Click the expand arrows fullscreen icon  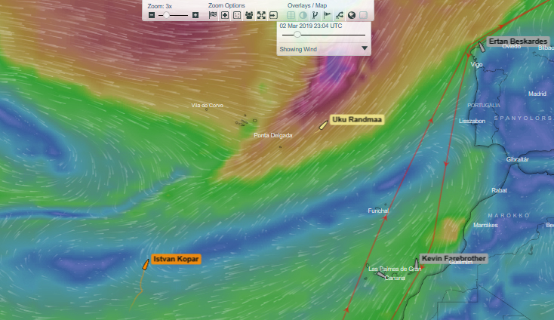click(x=261, y=15)
